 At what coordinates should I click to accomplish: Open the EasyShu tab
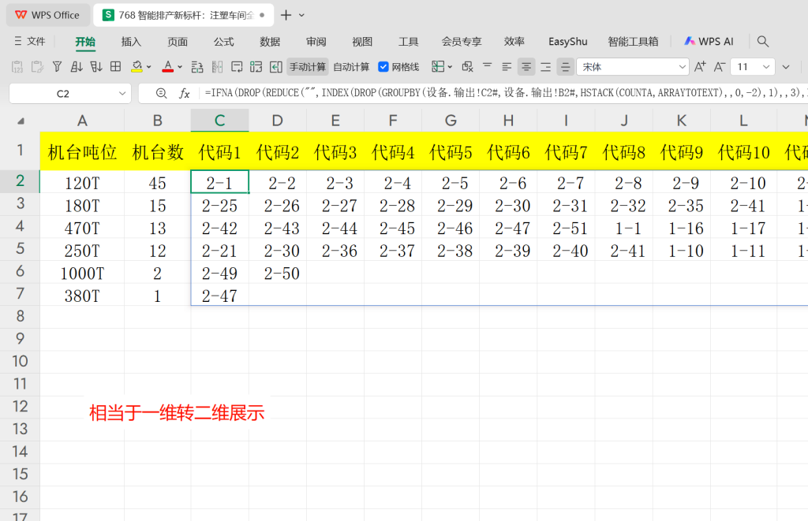pyautogui.click(x=568, y=42)
